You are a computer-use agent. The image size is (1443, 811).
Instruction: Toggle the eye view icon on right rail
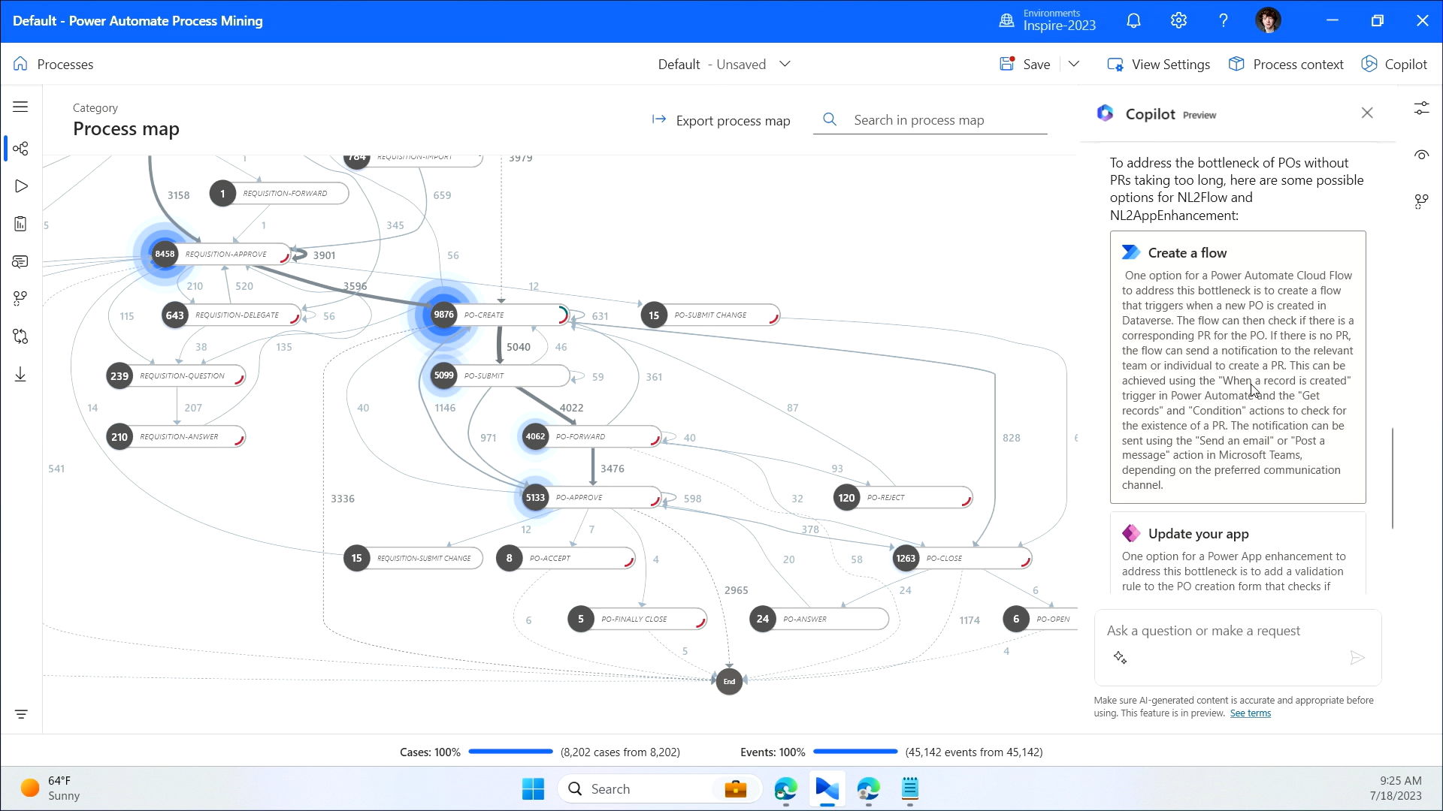(x=1421, y=155)
